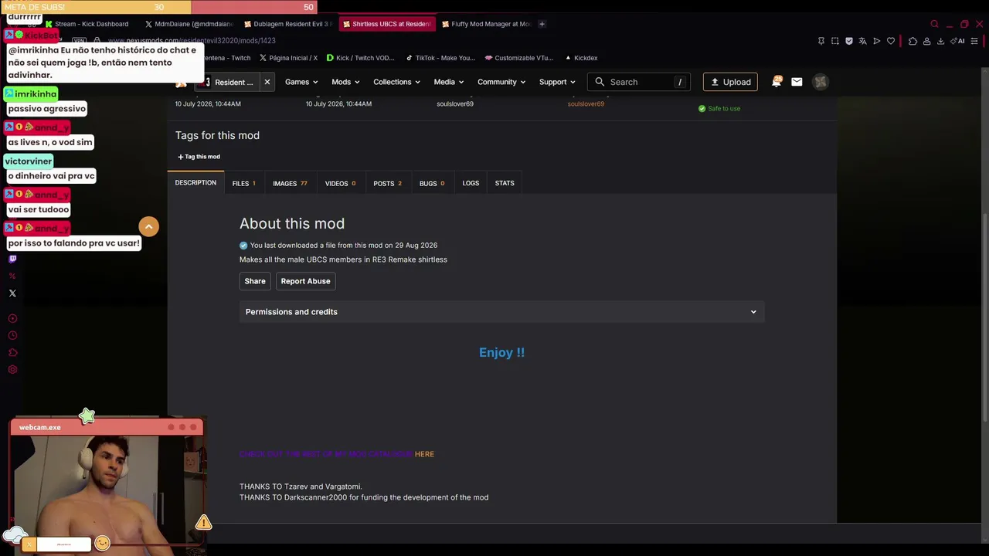Image resolution: width=989 pixels, height=556 pixels.
Task: Switch to Stream - Kick Dashboard browser tab
Action: (x=90, y=24)
